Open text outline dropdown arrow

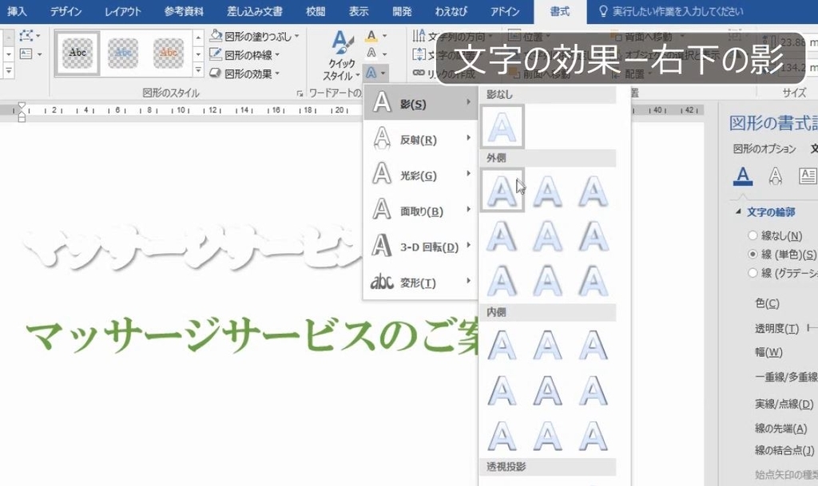[385, 54]
